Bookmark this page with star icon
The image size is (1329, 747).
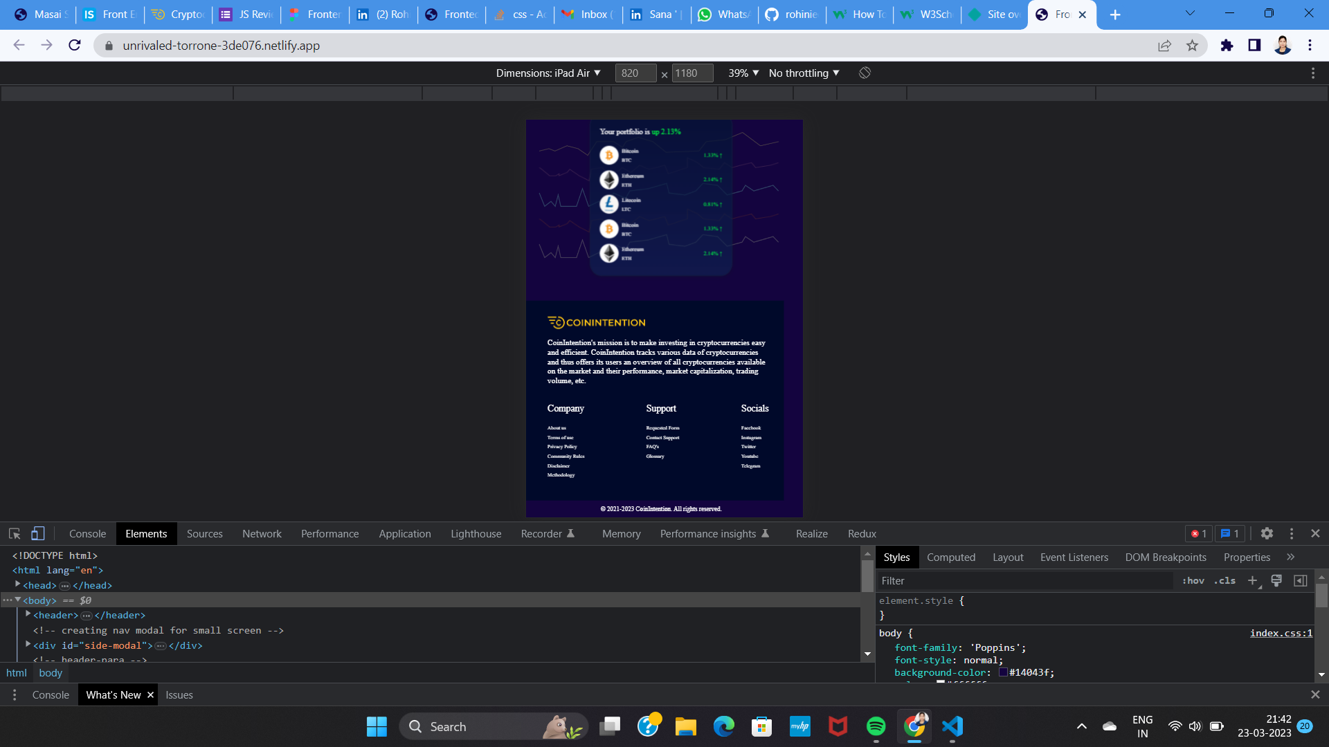(1192, 46)
